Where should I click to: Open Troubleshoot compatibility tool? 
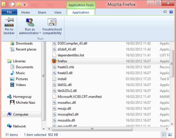[52, 26]
